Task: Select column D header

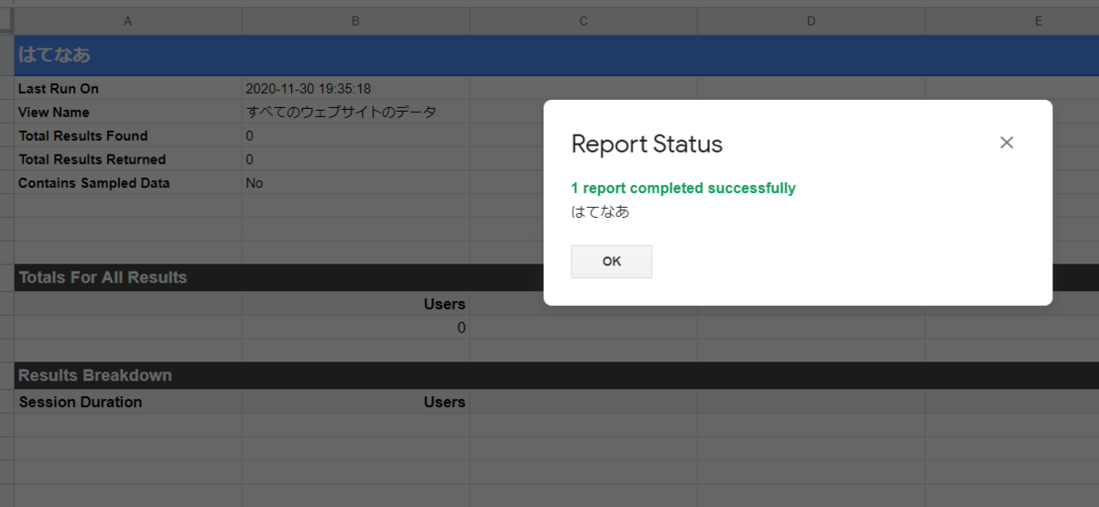Action: (x=811, y=20)
